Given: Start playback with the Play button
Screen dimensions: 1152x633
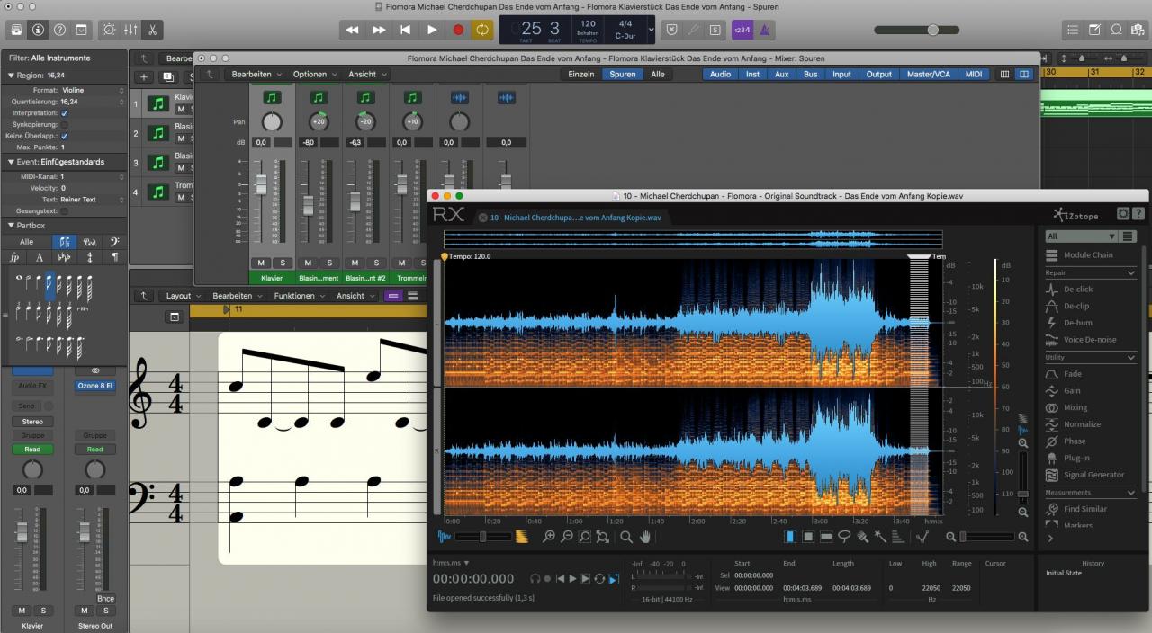Looking at the screenshot, I should [431, 30].
